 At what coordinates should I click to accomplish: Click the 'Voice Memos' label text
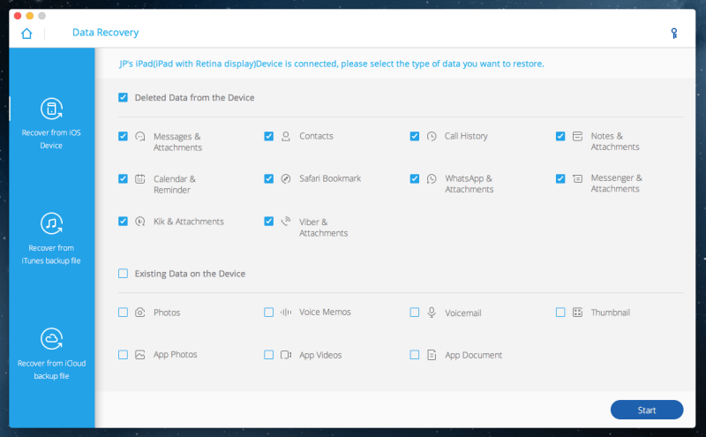tap(325, 312)
